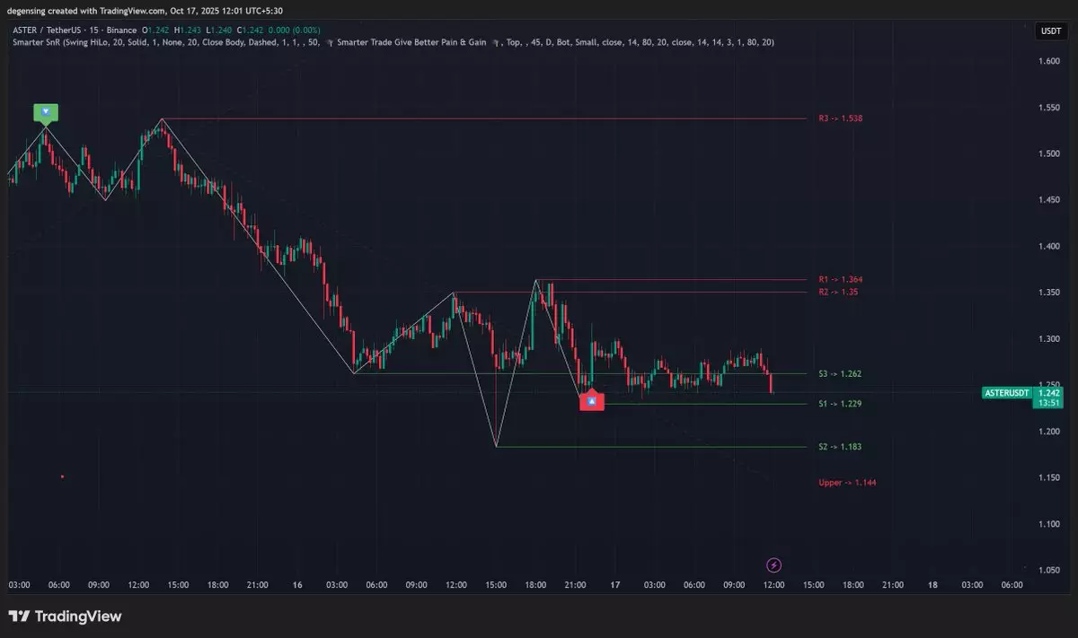Click the Upper -> 1.144 label

(847, 483)
